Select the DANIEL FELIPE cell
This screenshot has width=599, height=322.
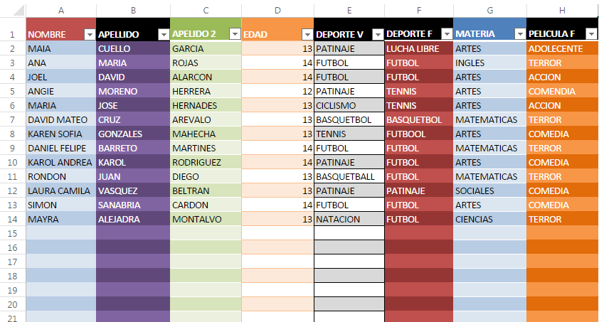coord(60,149)
